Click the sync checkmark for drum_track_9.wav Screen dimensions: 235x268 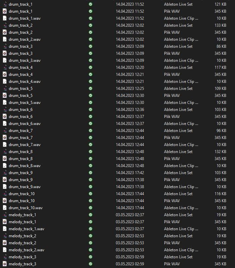pos(91,187)
